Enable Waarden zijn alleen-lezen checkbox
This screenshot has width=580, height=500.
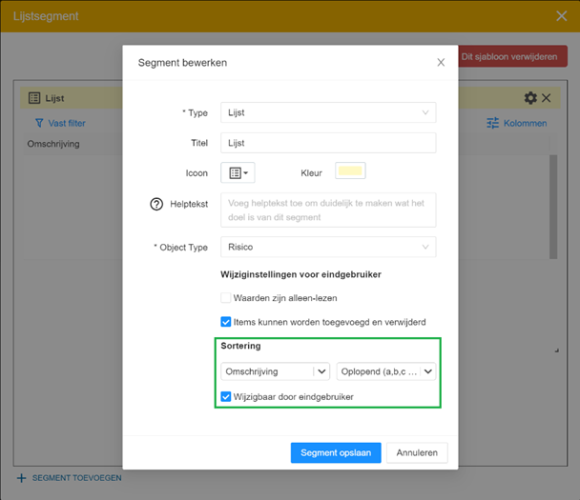226,298
